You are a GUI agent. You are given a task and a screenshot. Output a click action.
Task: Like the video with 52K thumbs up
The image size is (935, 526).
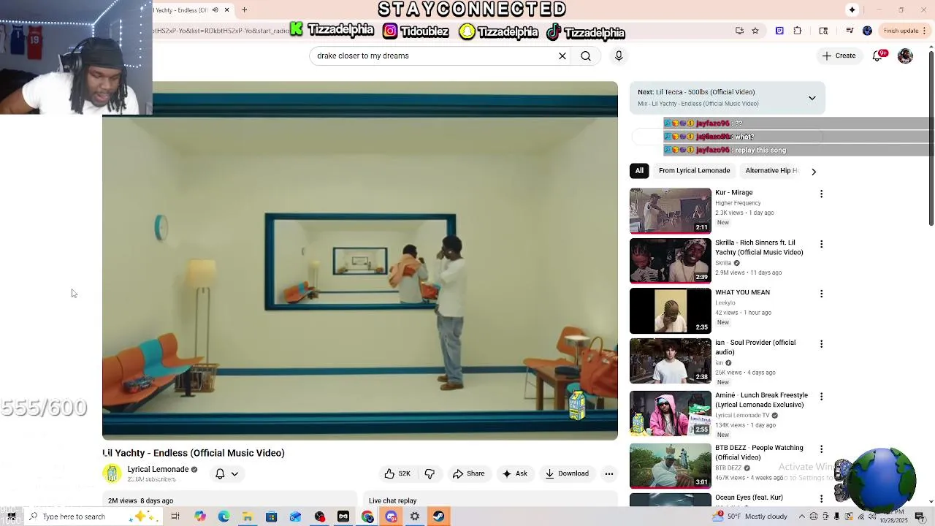coord(397,473)
